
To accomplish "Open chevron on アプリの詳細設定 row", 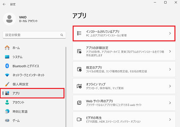I will pos(170,51).
